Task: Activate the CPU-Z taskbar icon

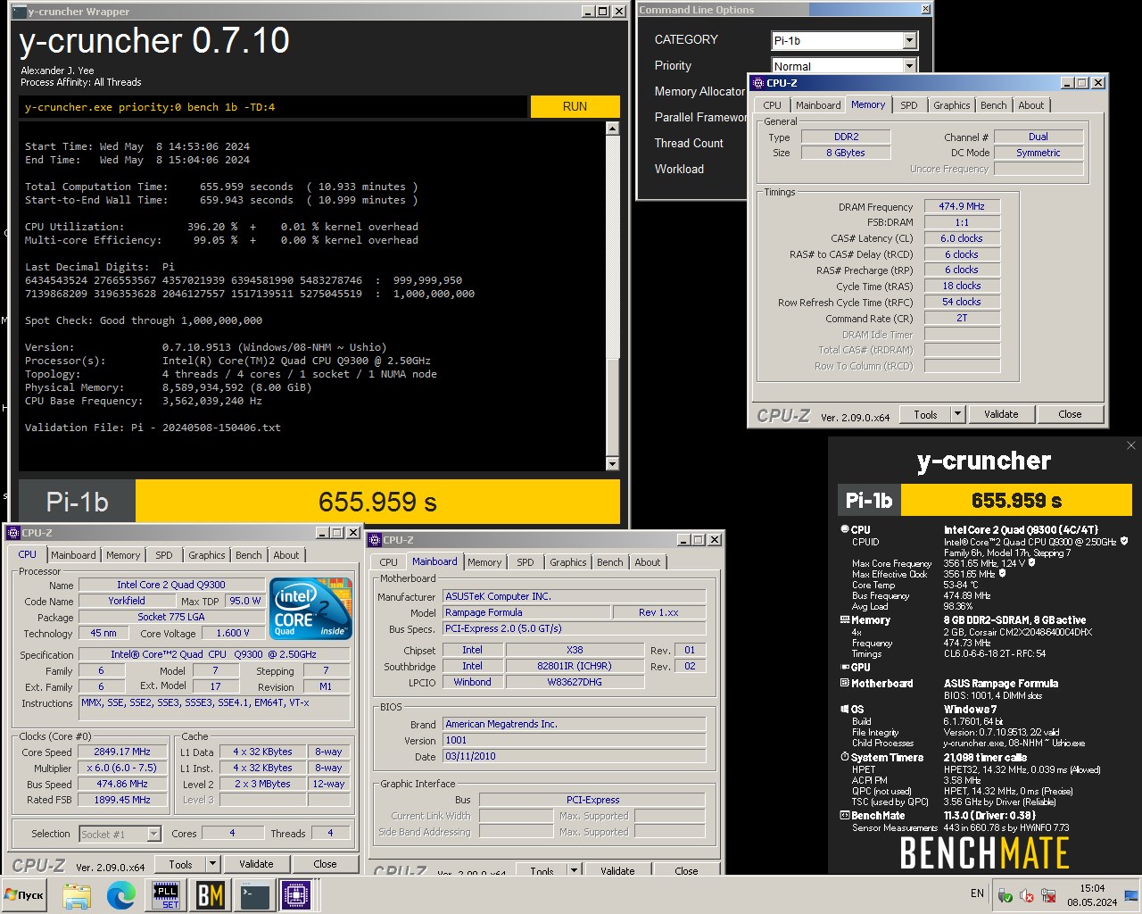Action: tap(296, 895)
